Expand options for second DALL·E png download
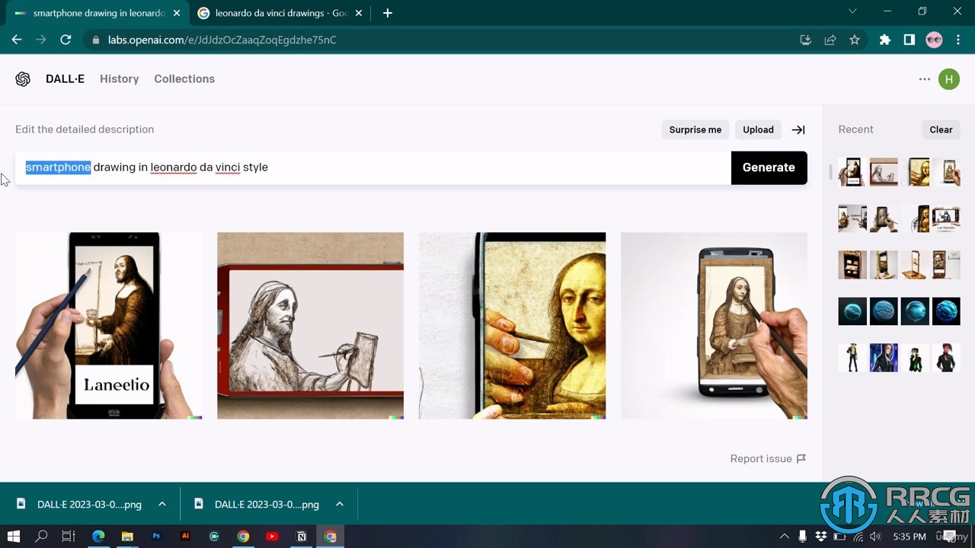 point(340,504)
